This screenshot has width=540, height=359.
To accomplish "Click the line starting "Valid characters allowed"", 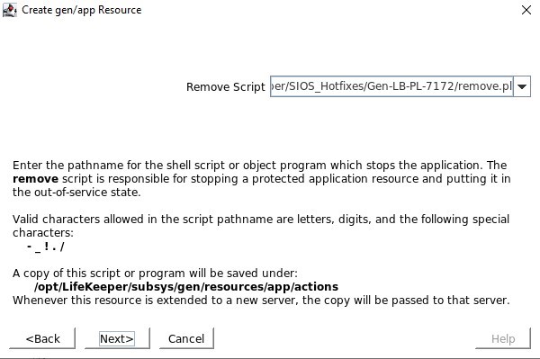I will [x=261, y=220].
